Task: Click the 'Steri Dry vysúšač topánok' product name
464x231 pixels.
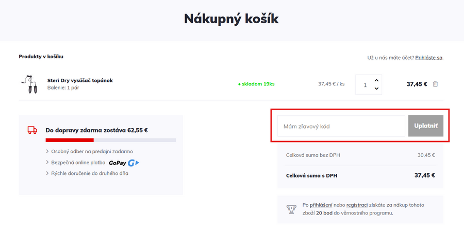Action: pyautogui.click(x=80, y=80)
